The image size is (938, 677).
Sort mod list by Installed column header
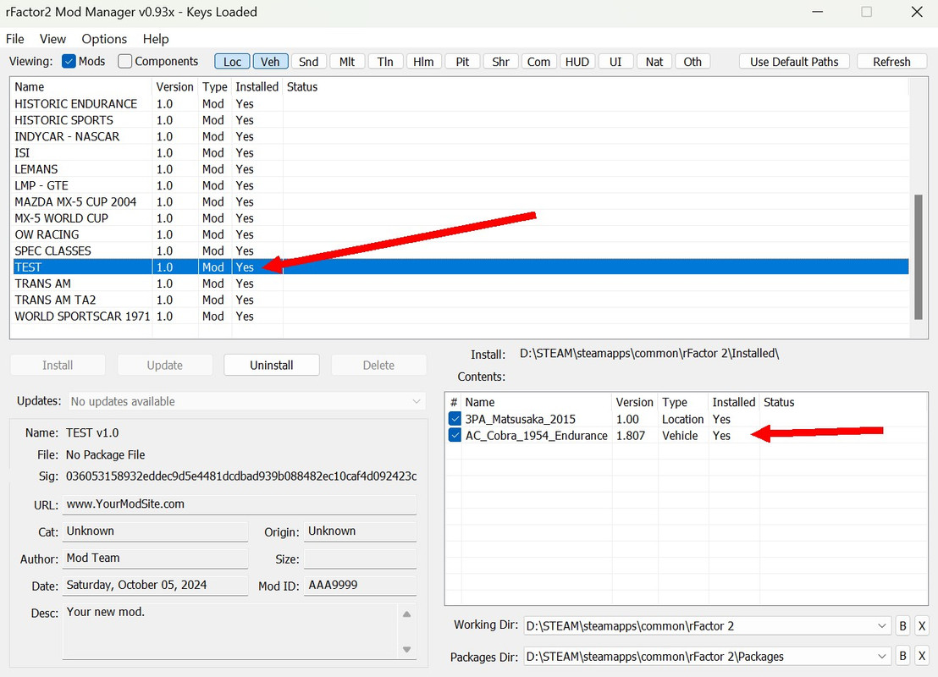(x=257, y=86)
